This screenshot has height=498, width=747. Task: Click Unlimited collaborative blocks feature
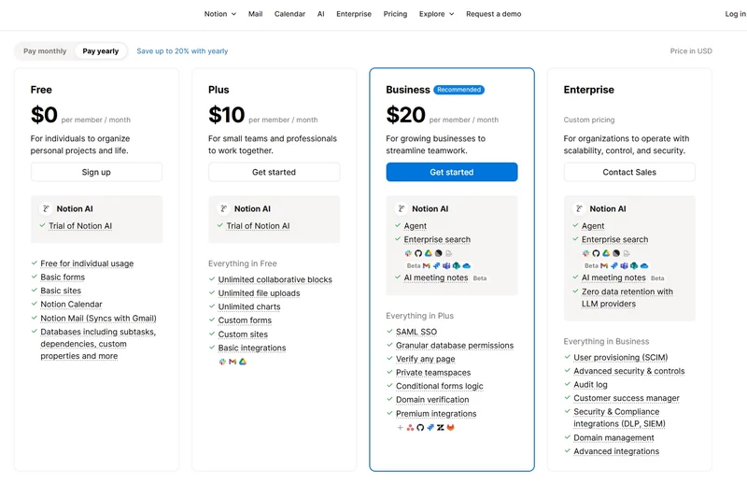[275, 279]
